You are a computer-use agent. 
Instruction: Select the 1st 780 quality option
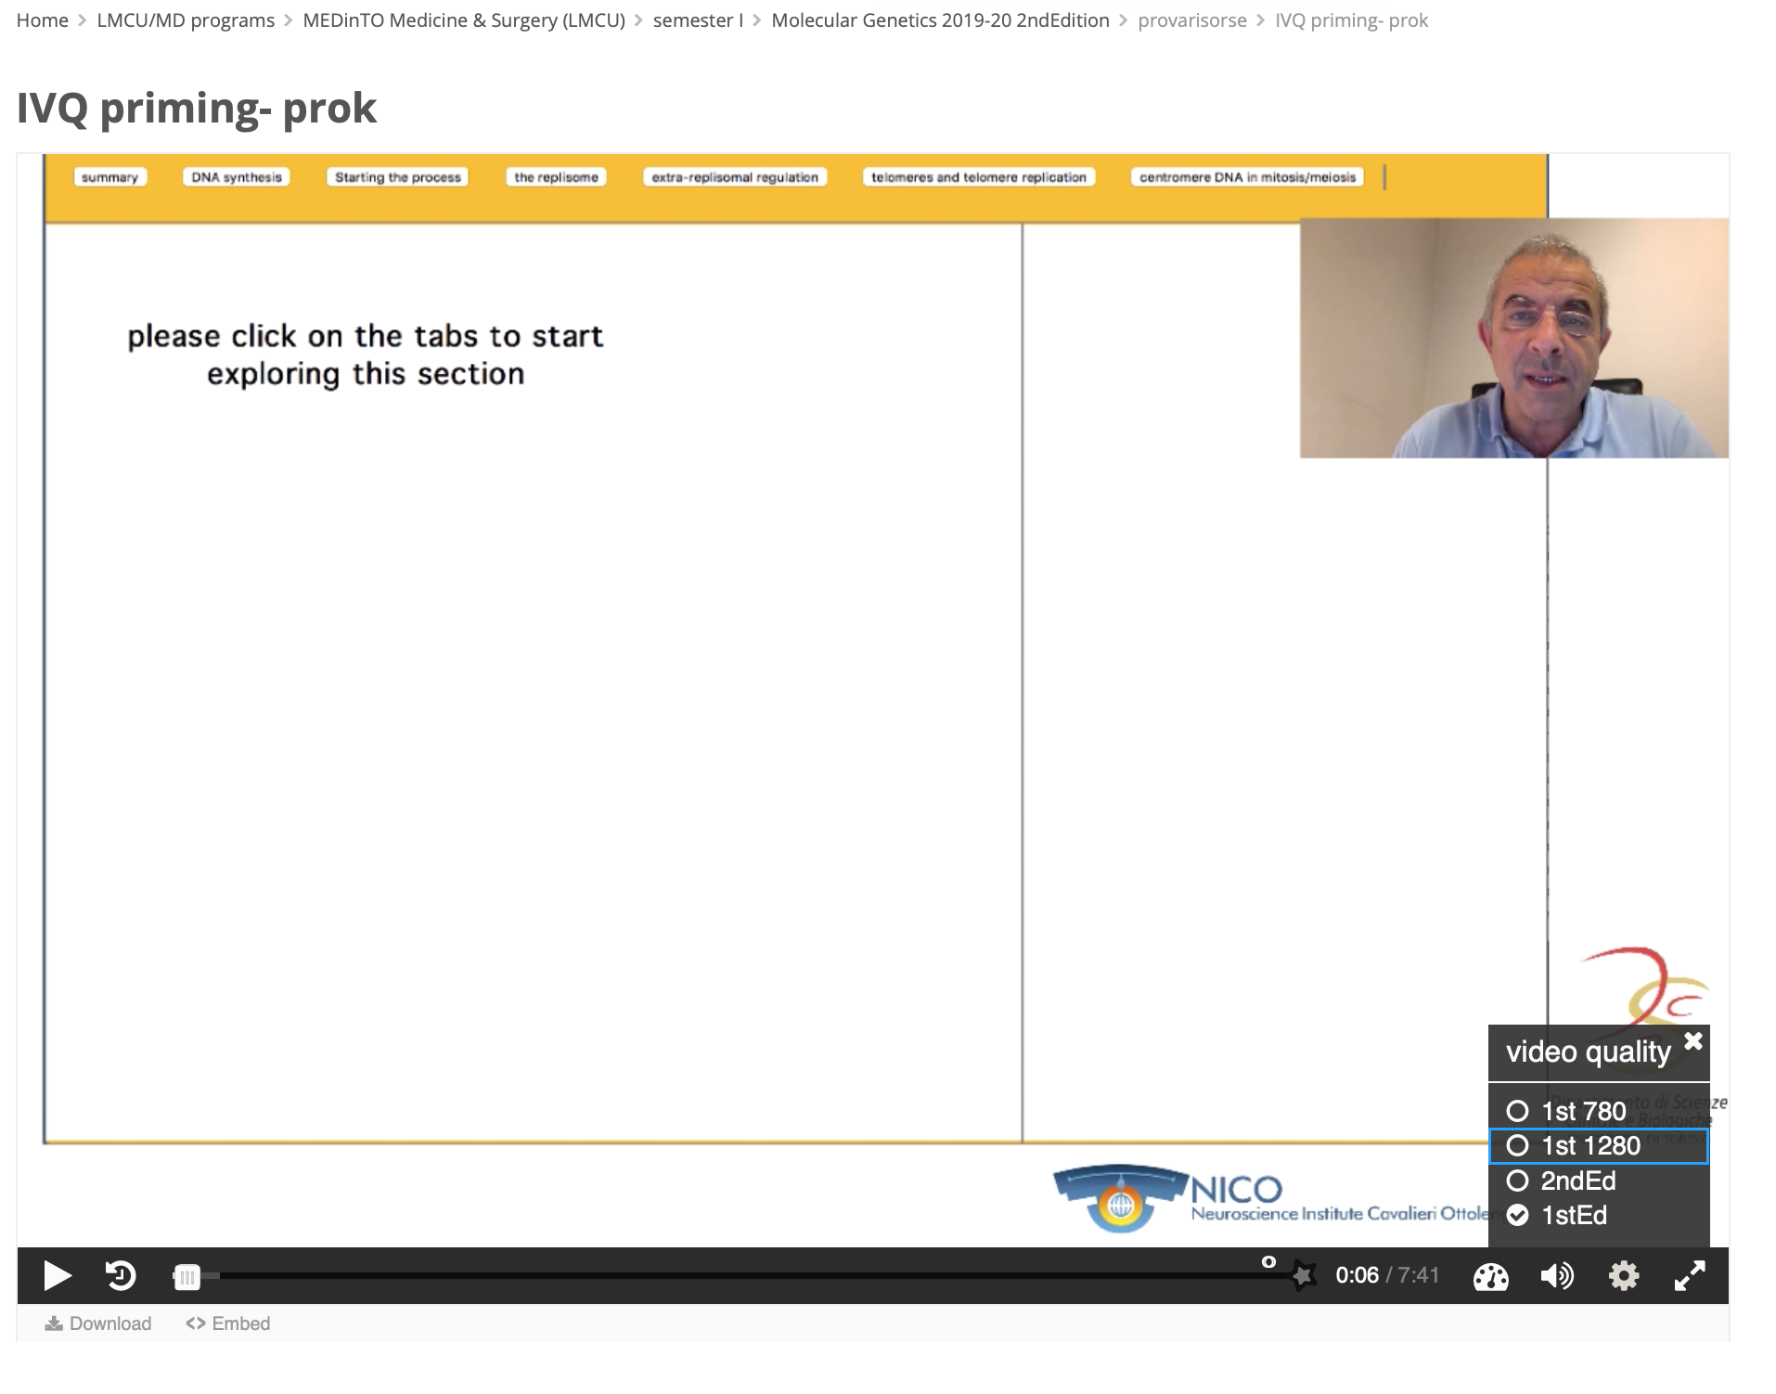(1598, 1111)
